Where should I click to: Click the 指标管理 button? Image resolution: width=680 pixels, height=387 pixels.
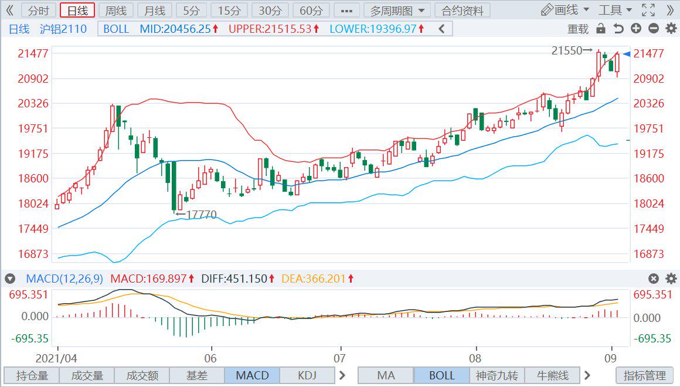click(644, 375)
